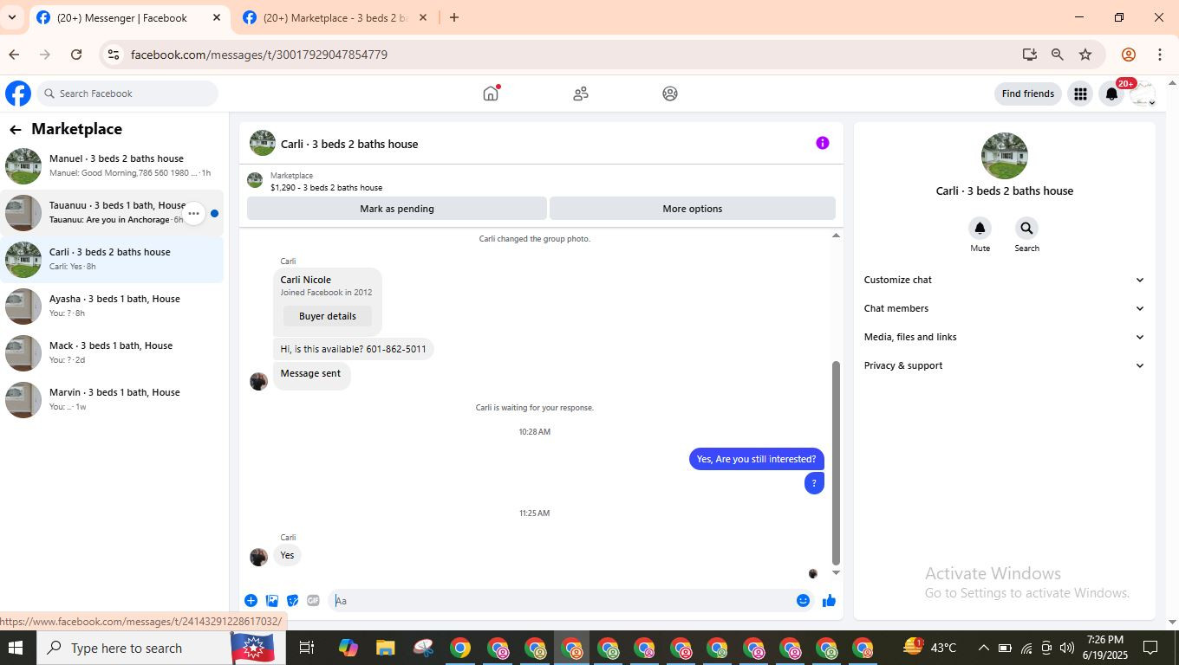Open Tauanuu's 3 beds 1 bath conversation

[x=112, y=212]
